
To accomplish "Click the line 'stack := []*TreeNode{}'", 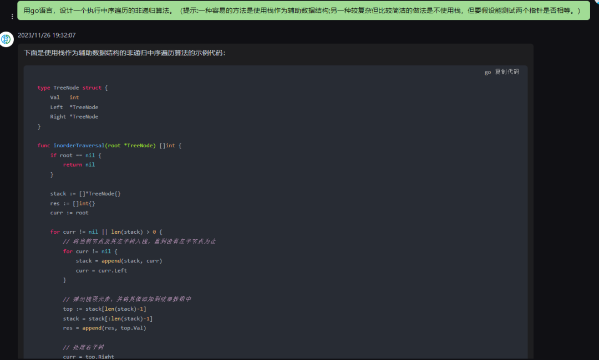I will (85, 194).
